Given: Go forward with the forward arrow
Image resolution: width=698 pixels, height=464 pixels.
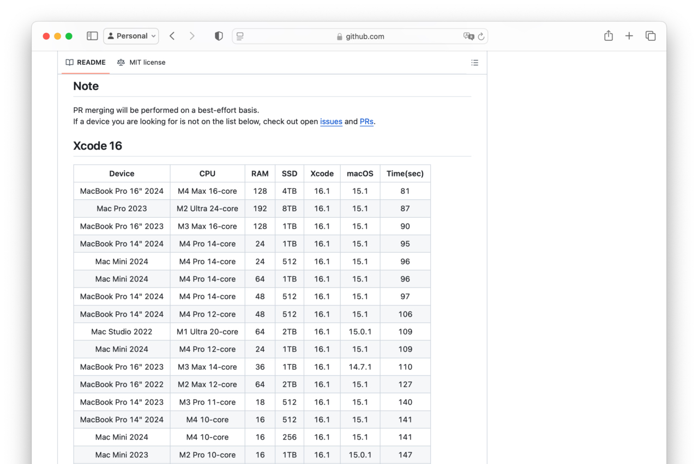Looking at the screenshot, I should (192, 36).
